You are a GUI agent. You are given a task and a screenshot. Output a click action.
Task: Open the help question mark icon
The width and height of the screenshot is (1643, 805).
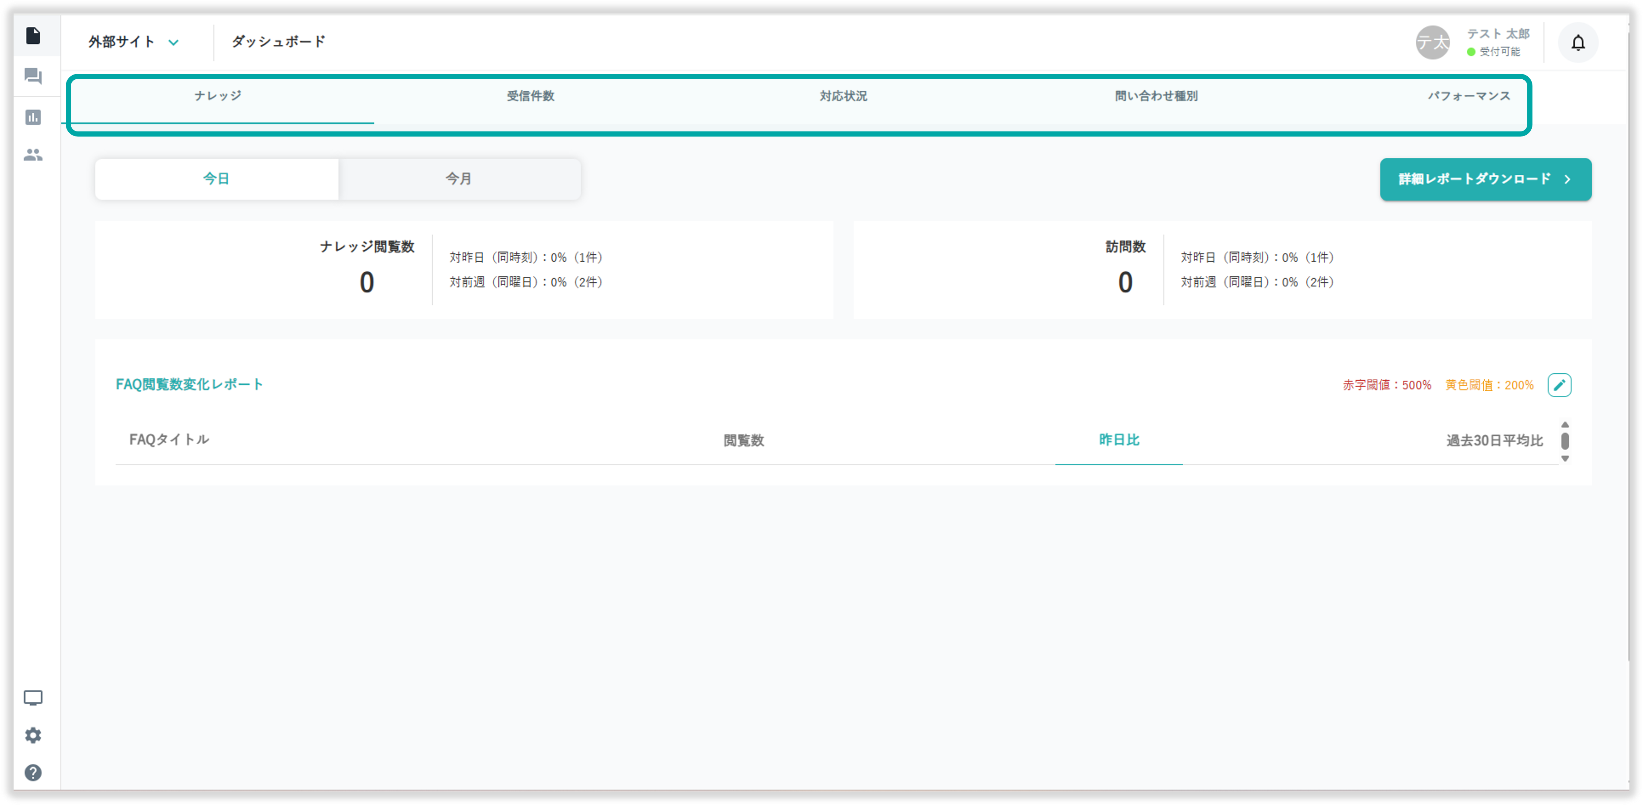click(33, 772)
